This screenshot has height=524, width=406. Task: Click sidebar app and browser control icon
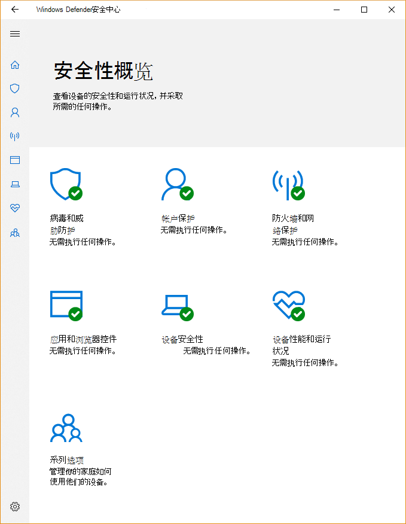click(x=15, y=160)
